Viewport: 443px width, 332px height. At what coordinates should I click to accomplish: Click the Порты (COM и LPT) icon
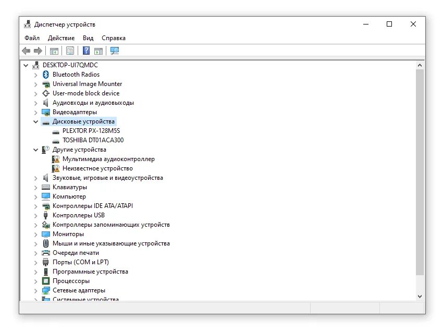point(45,262)
